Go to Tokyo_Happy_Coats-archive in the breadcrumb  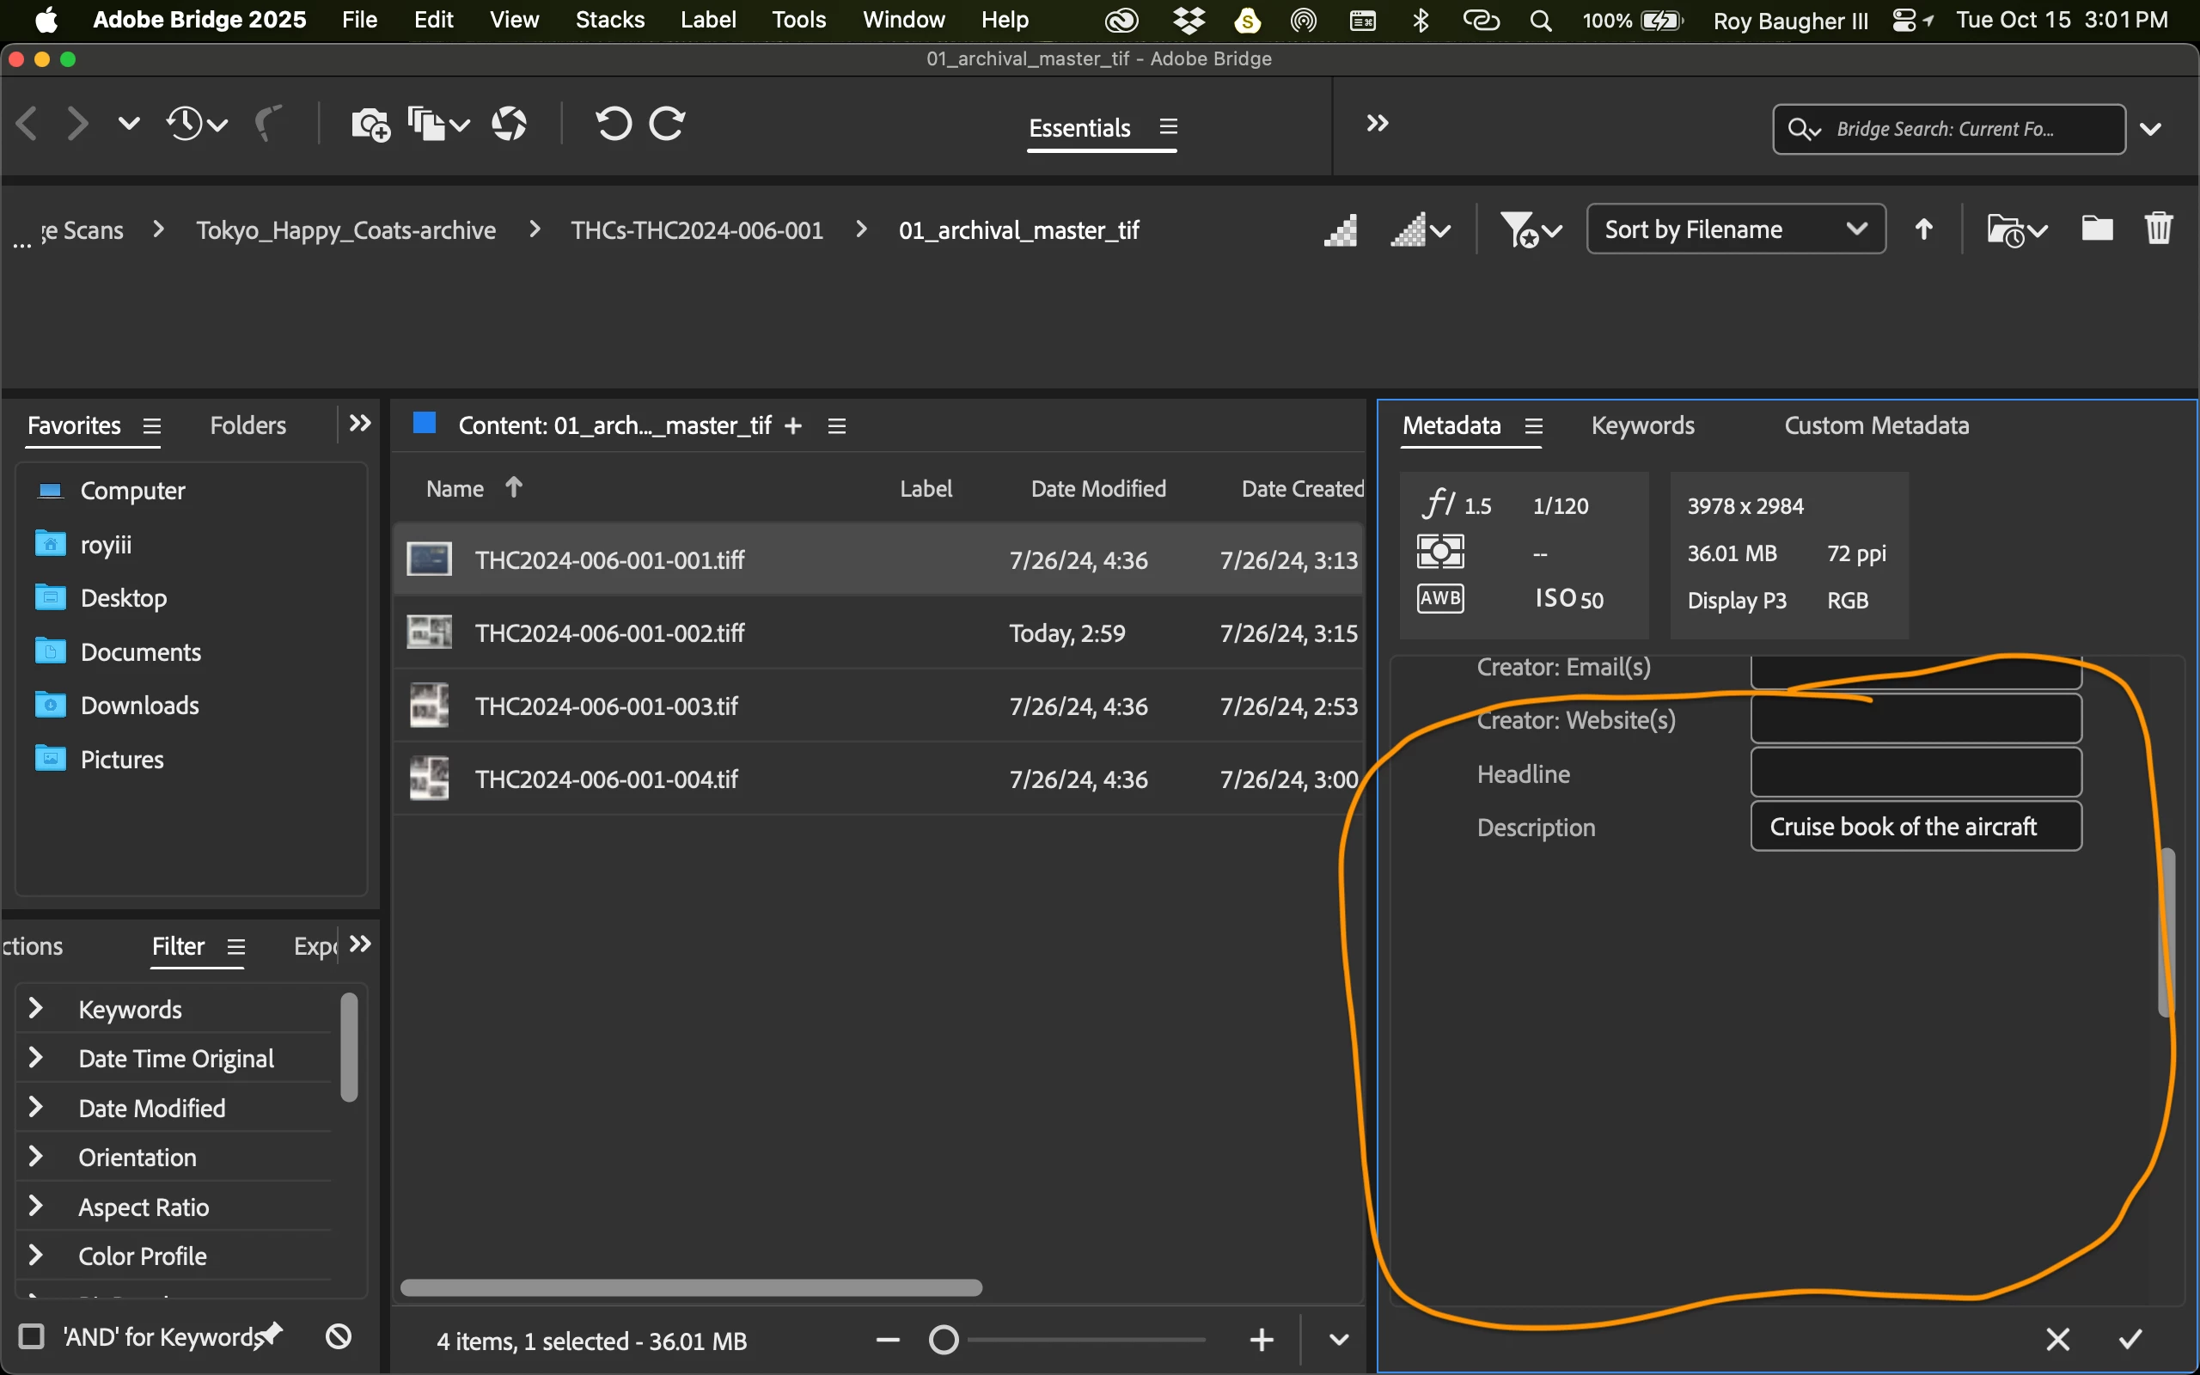click(x=345, y=230)
